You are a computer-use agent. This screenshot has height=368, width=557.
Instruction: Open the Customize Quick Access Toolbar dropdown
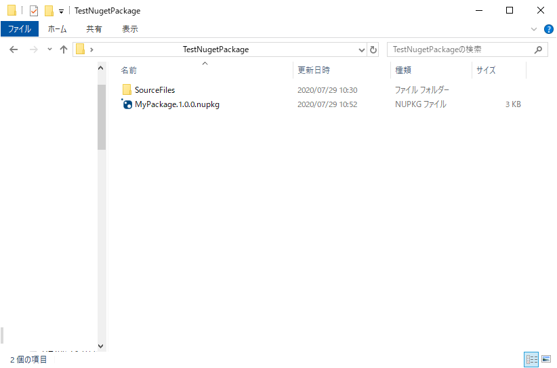point(61,12)
